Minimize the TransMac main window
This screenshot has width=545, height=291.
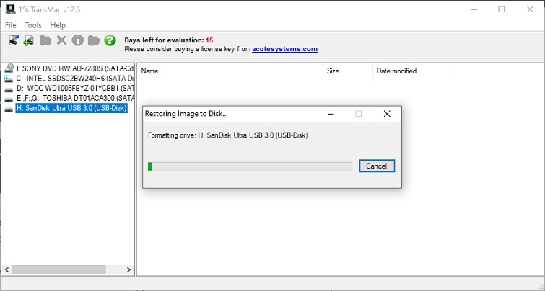point(474,9)
